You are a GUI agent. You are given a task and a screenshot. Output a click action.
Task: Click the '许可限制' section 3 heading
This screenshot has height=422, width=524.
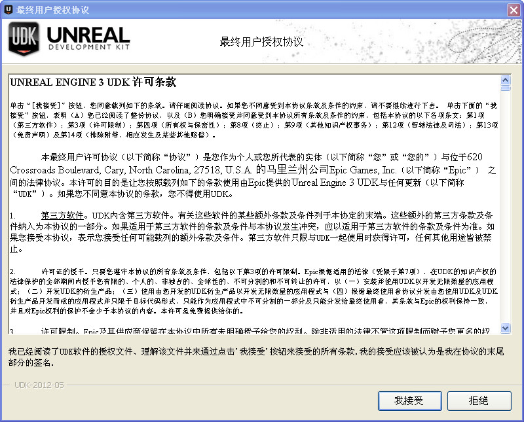tap(58, 331)
